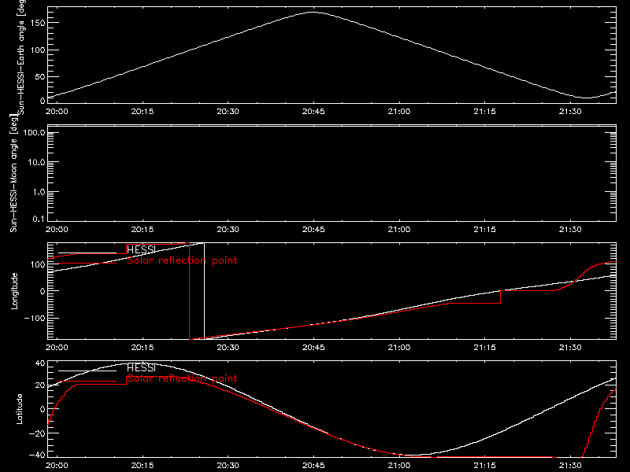This screenshot has height=472, width=630.
Task: Click 1.0 tick label on Moon angle plot
Action: pos(39,192)
